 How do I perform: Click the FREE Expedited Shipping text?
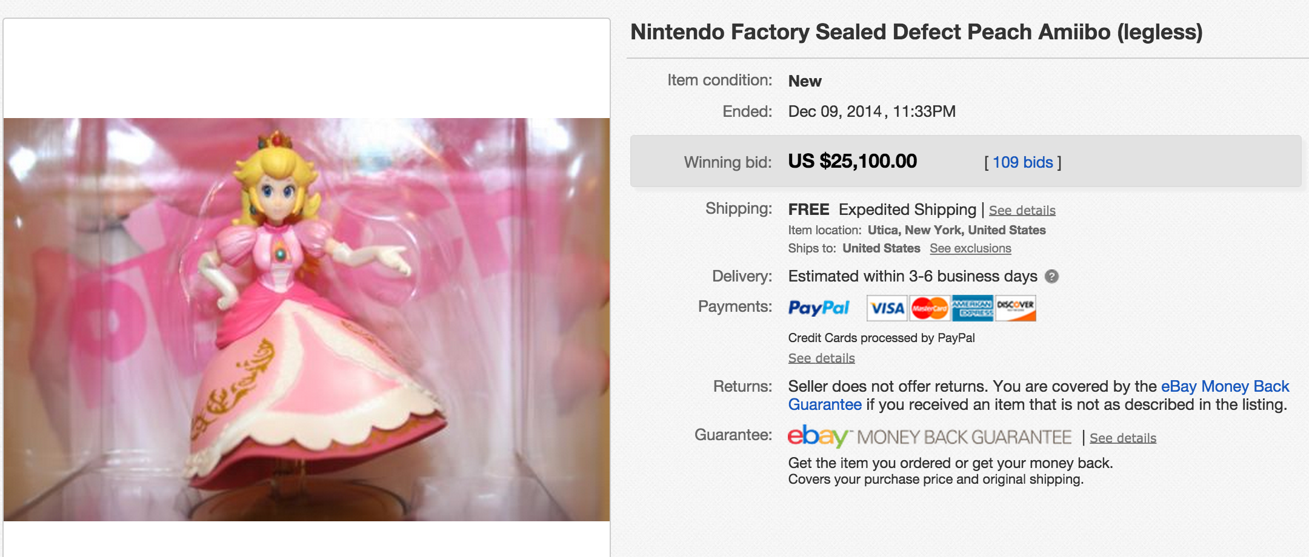[x=882, y=209]
